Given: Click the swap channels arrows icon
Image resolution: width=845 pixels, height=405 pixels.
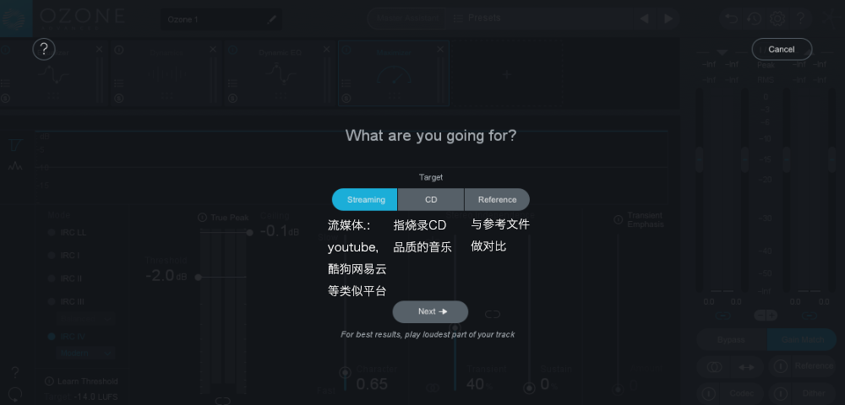Looking at the screenshot, I should [746, 367].
